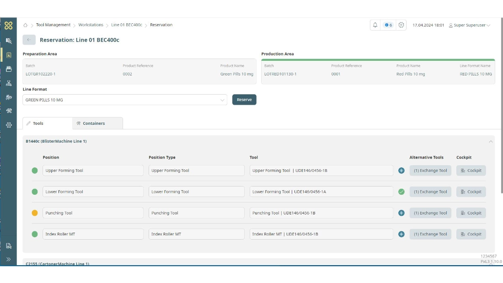This screenshot has width=503, height=283.
Task: Open the tool archive sidebar icon
Action: [x=8, y=69]
